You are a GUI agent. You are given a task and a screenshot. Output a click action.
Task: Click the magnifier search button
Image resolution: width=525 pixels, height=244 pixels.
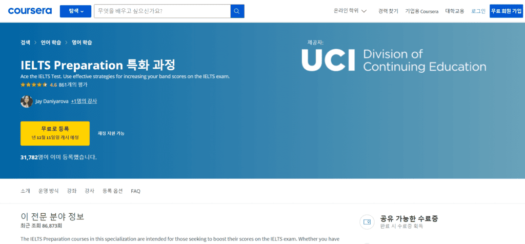pyautogui.click(x=237, y=11)
